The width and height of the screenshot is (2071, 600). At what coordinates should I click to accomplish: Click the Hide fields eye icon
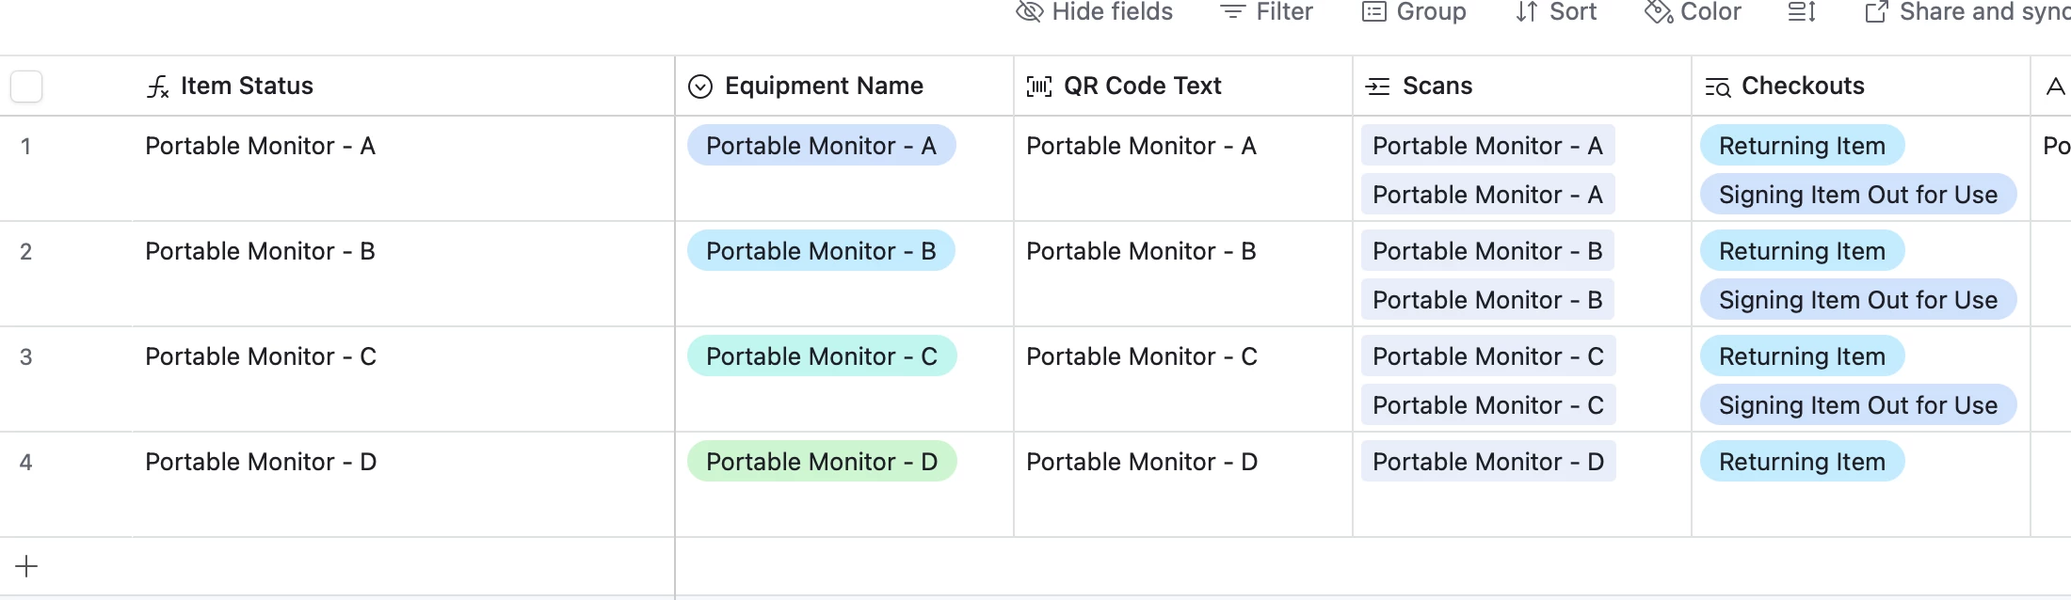1030,12
